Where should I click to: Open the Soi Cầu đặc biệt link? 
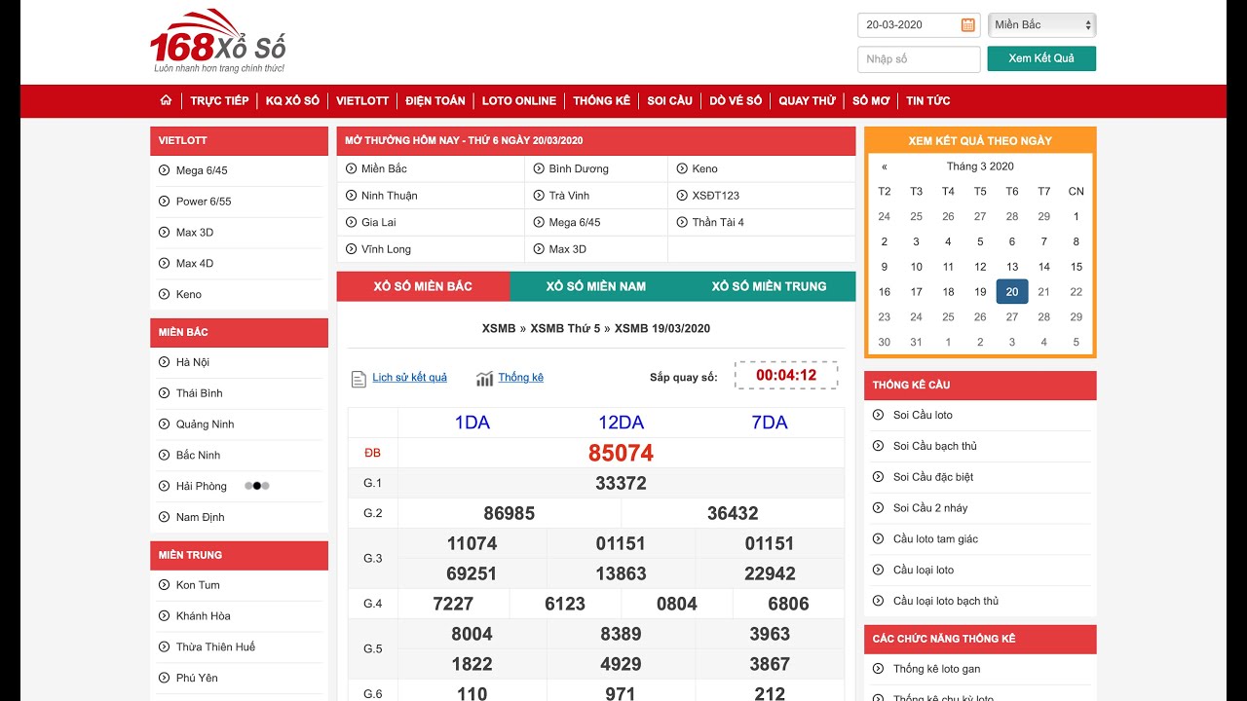[x=933, y=477]
